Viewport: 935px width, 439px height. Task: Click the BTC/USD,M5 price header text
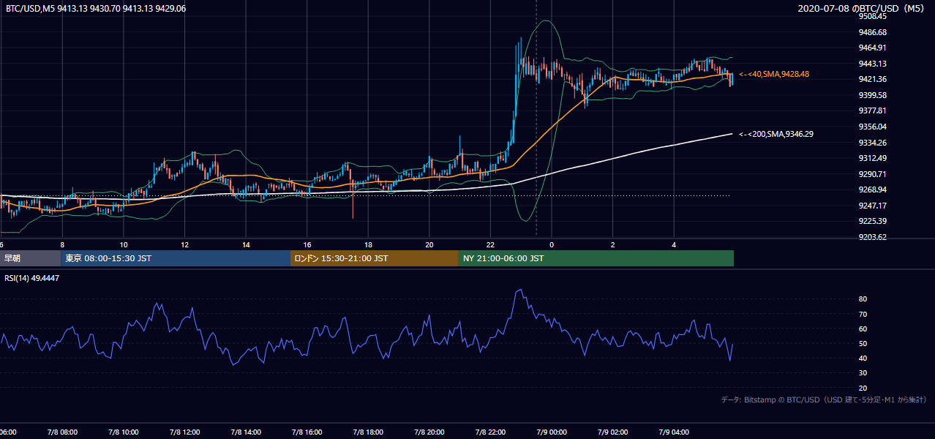pos(96,9)
